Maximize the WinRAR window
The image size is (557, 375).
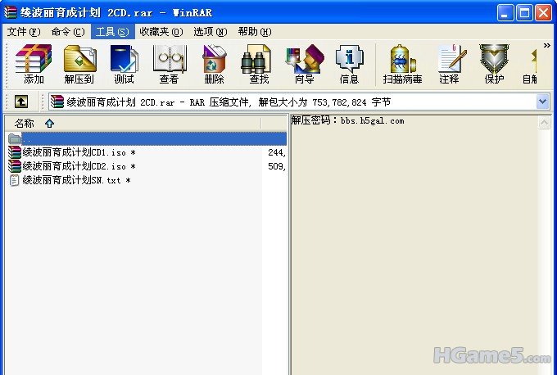[x=524, y=13]
